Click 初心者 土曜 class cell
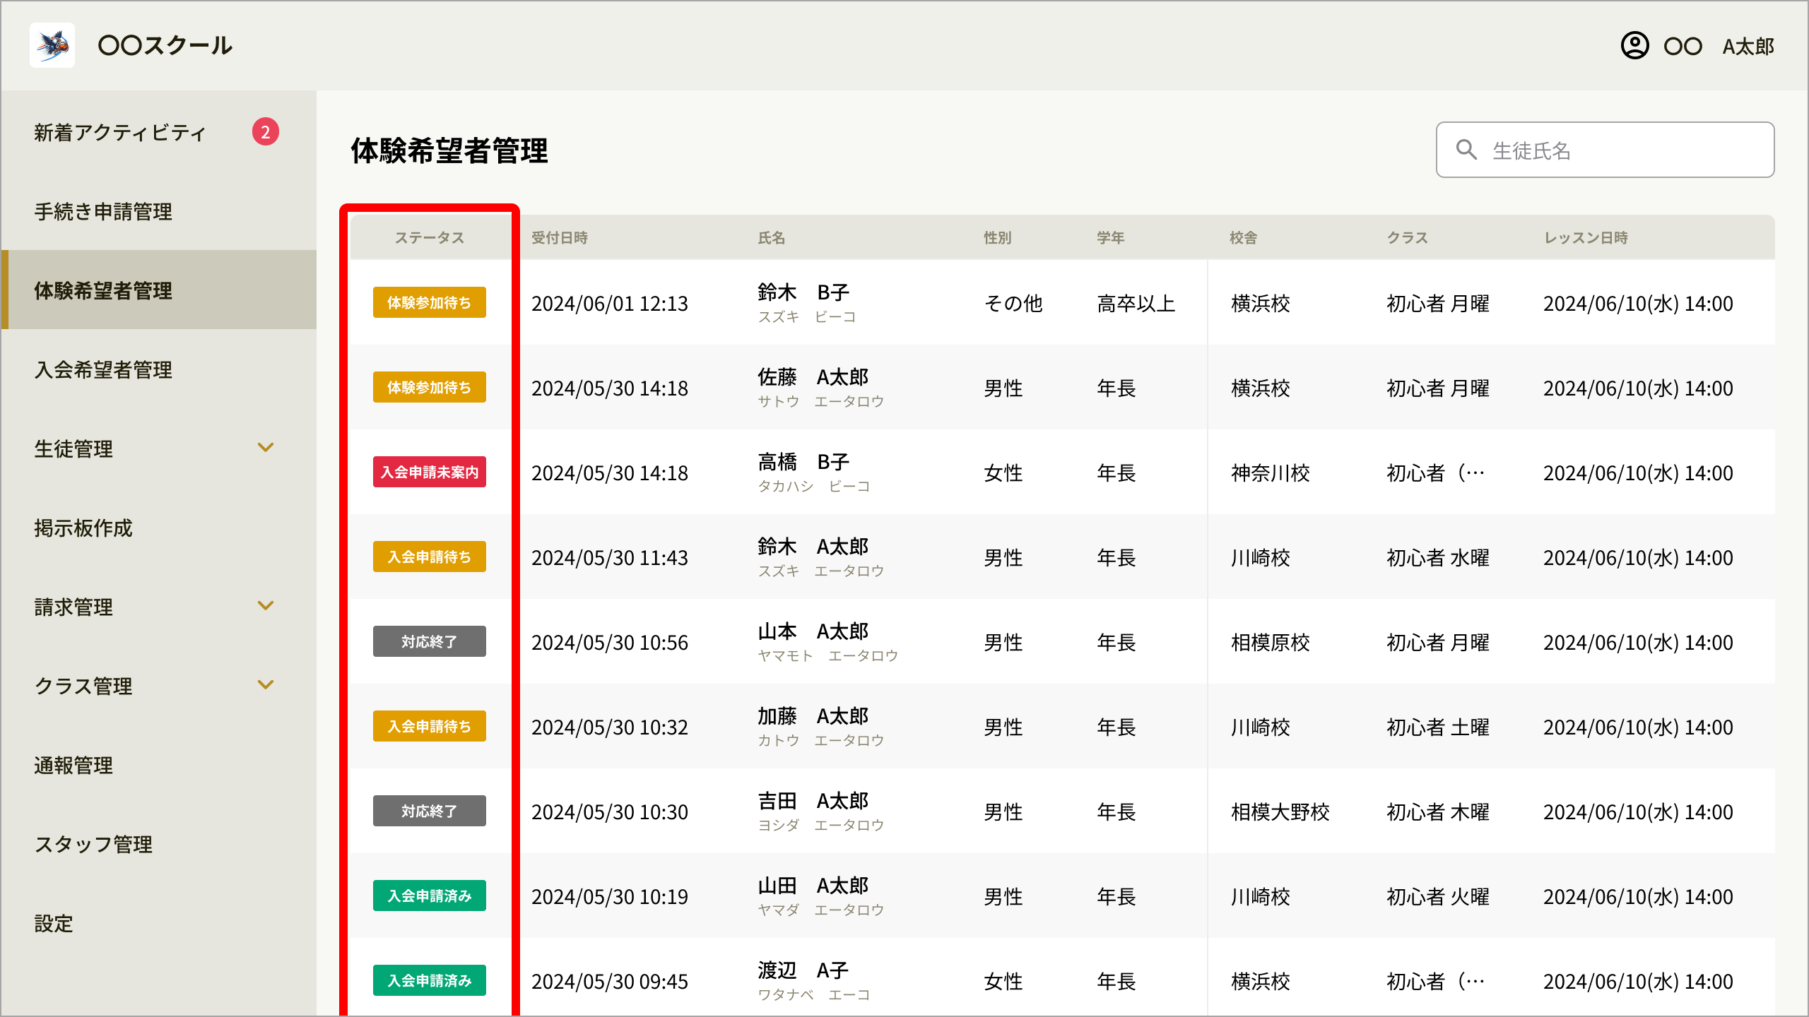 pos(1438,727)
